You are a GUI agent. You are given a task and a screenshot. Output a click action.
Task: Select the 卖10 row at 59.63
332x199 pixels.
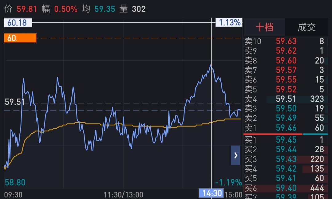coord(285,41)
